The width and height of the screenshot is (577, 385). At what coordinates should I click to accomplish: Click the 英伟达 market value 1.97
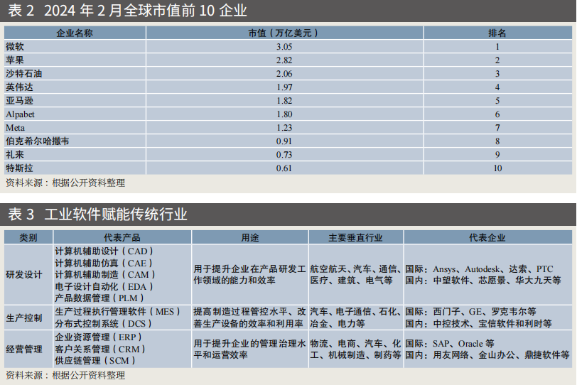click(x=284, y=87)
